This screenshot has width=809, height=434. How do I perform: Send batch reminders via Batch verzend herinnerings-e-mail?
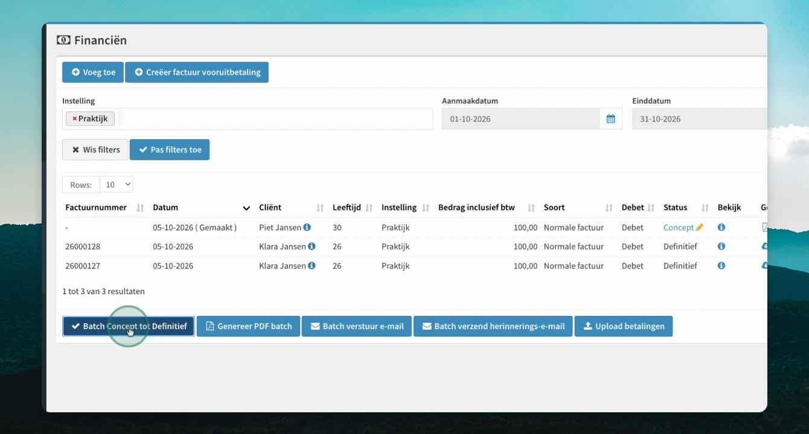coord(493,326)
